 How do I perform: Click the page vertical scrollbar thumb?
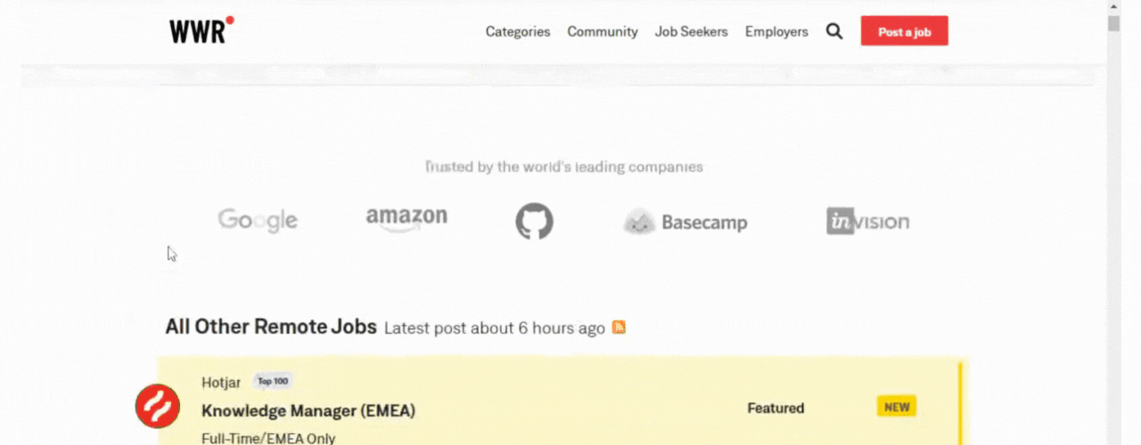(x=1113, y=23)
